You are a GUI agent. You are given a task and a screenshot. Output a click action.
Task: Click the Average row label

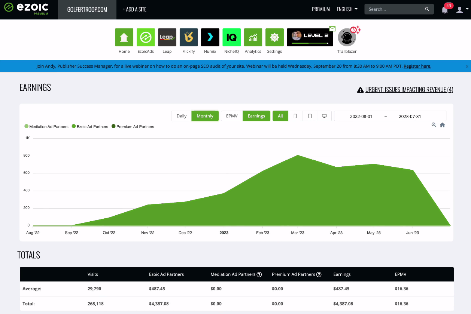(x=32, y=289)
